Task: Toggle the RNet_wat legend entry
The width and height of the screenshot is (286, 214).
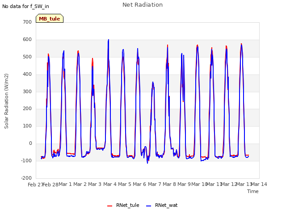Action: tap(162, 205)
